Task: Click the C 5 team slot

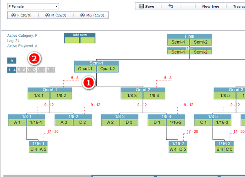Action: tap(229, 149)
